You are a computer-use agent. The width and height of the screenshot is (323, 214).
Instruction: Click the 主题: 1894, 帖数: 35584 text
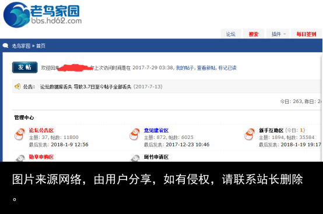286,137
